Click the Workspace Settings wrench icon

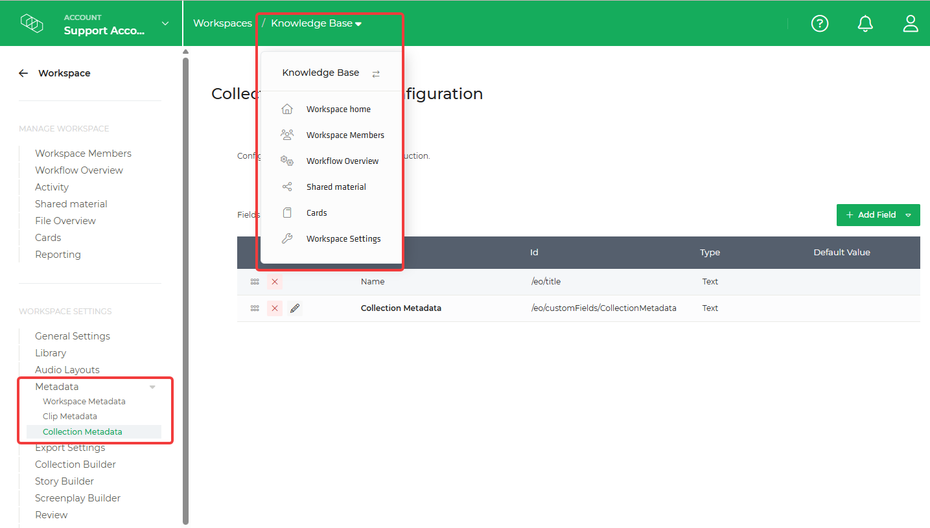(287, 238)
